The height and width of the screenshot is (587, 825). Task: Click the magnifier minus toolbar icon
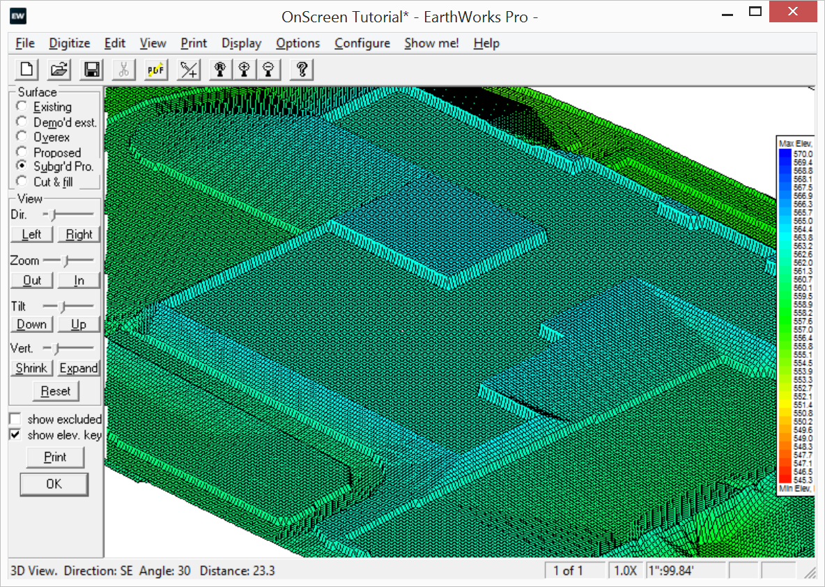pos(268,70)
